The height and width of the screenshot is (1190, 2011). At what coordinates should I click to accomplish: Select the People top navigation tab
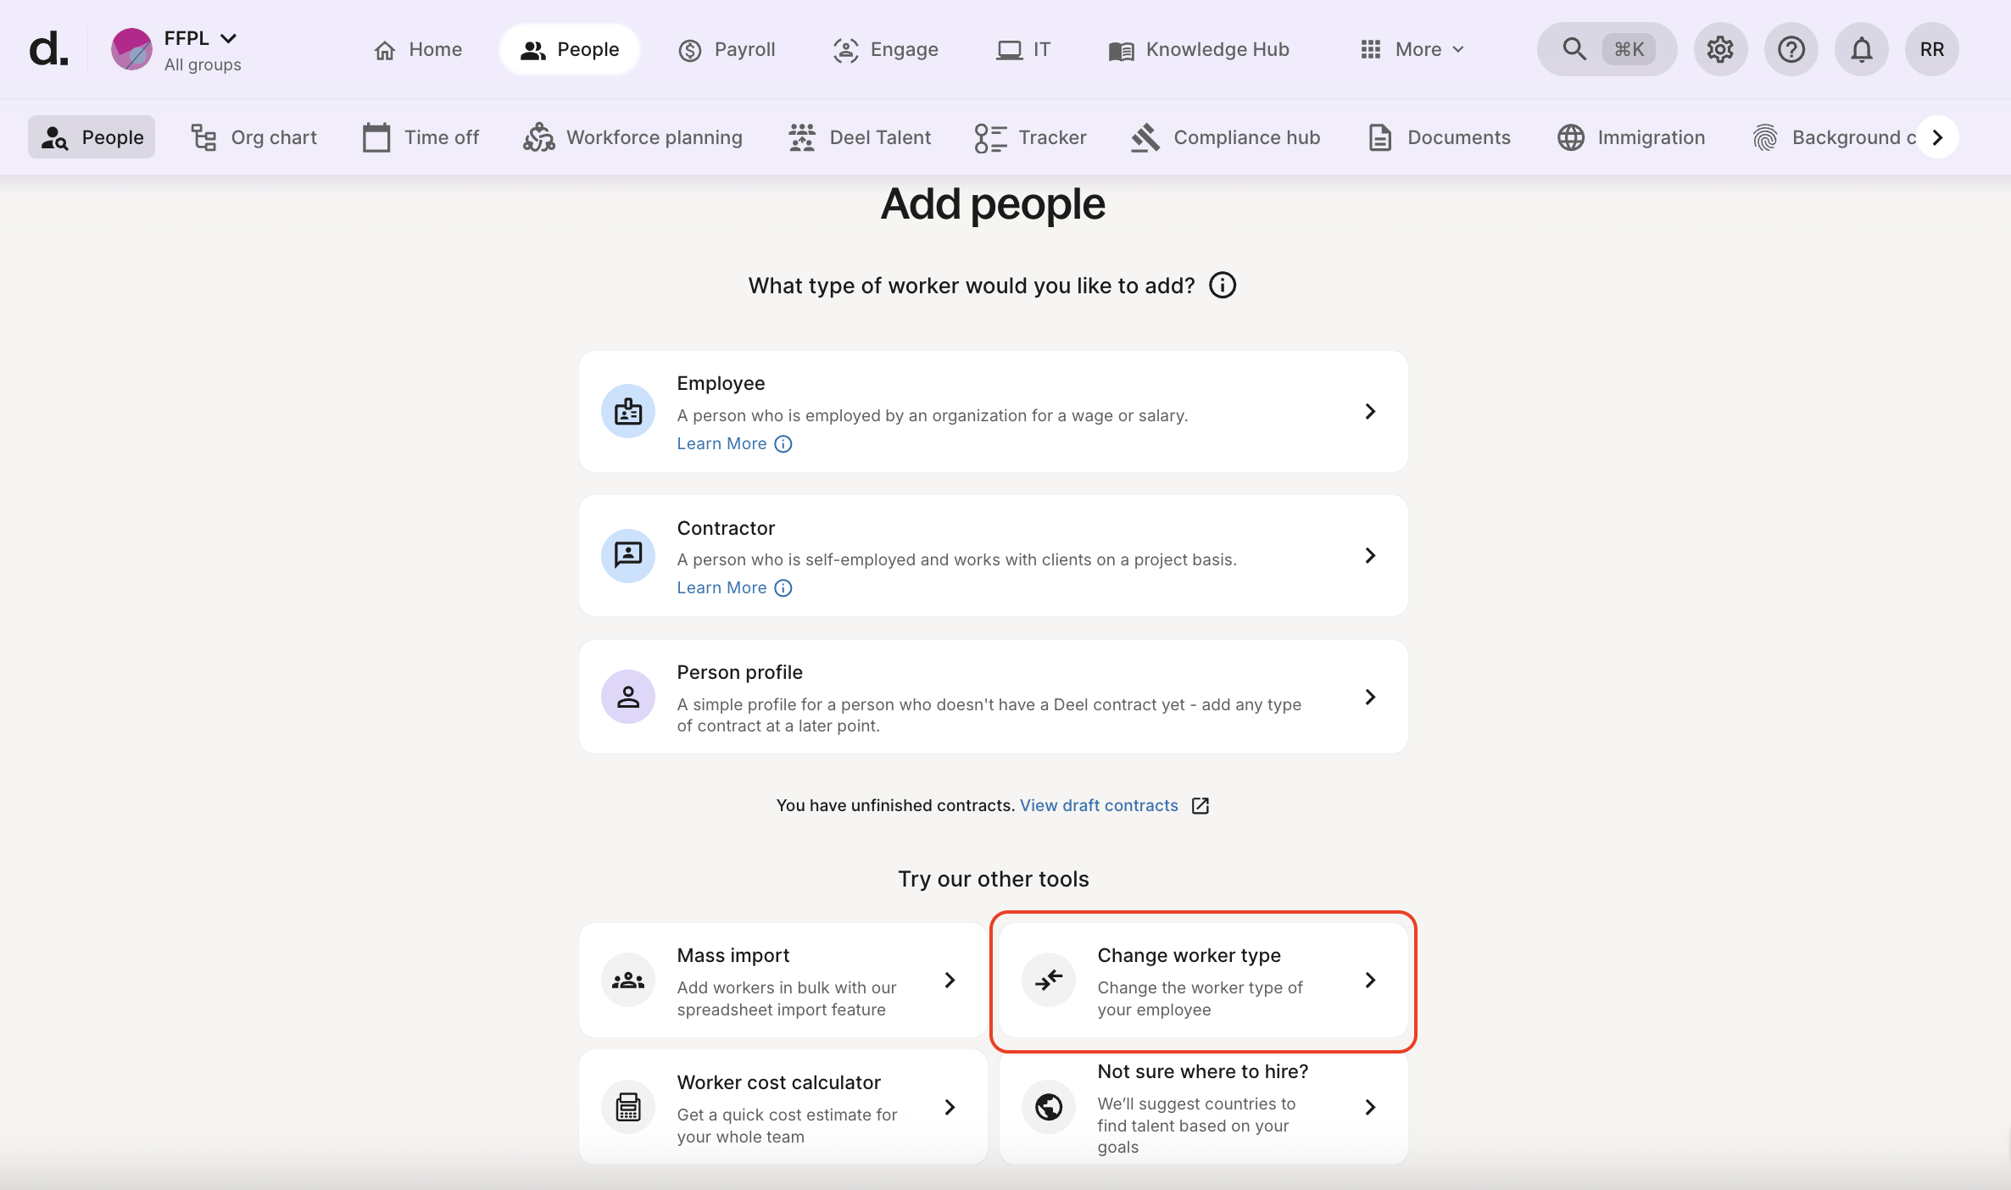[x=570, y=49]
